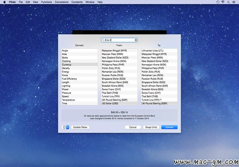Select South African Rand in To list

pyautogui.click(x=159, y=86)
